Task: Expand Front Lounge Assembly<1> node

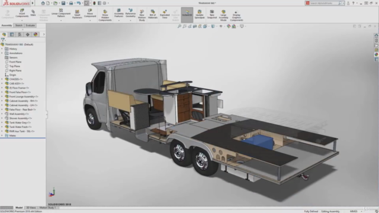Action: click(x=2, y=96)
